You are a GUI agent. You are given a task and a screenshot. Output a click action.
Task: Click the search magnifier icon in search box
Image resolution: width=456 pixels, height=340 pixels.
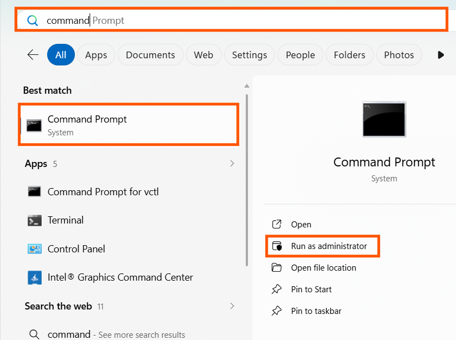pos(32,21)
